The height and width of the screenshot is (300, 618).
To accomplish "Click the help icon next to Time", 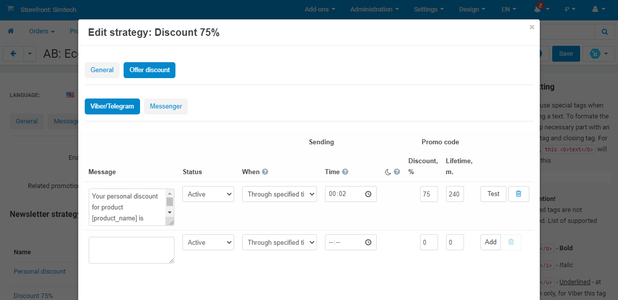I will [345, 172].
